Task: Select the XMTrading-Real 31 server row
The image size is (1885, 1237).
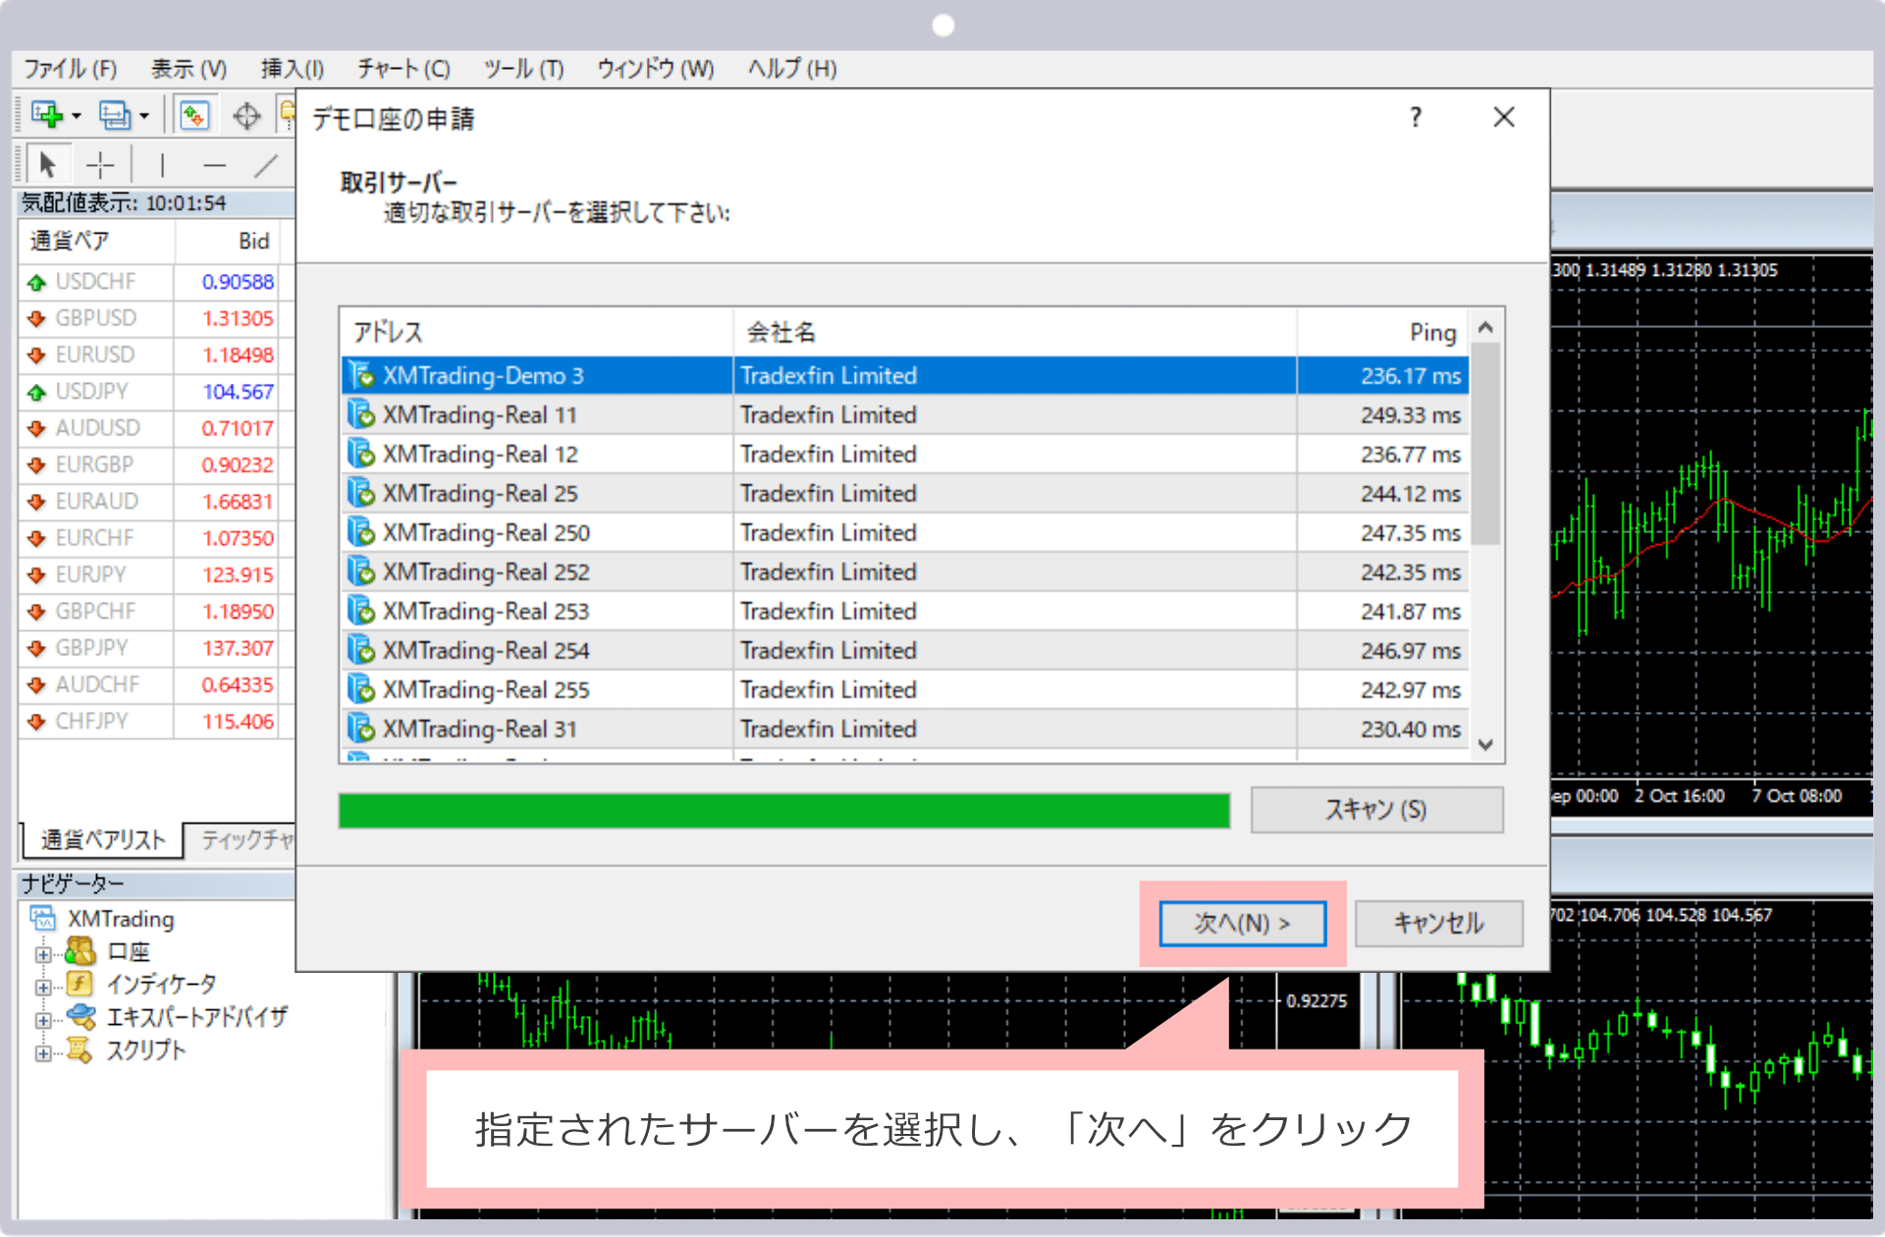Action: [x=905, y=728]
